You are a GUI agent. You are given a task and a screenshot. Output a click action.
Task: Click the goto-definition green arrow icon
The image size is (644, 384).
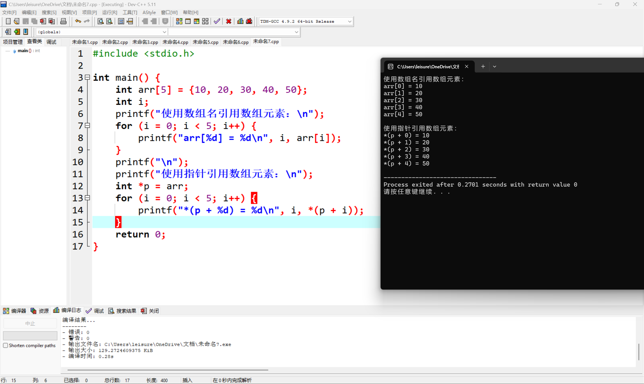(x=17, y=32)
